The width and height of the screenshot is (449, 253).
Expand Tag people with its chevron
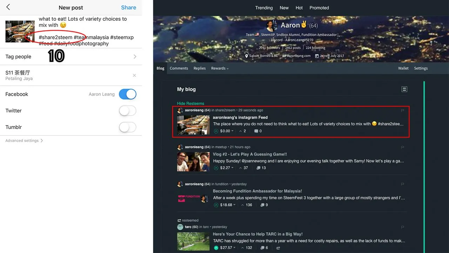pos(135,57)
